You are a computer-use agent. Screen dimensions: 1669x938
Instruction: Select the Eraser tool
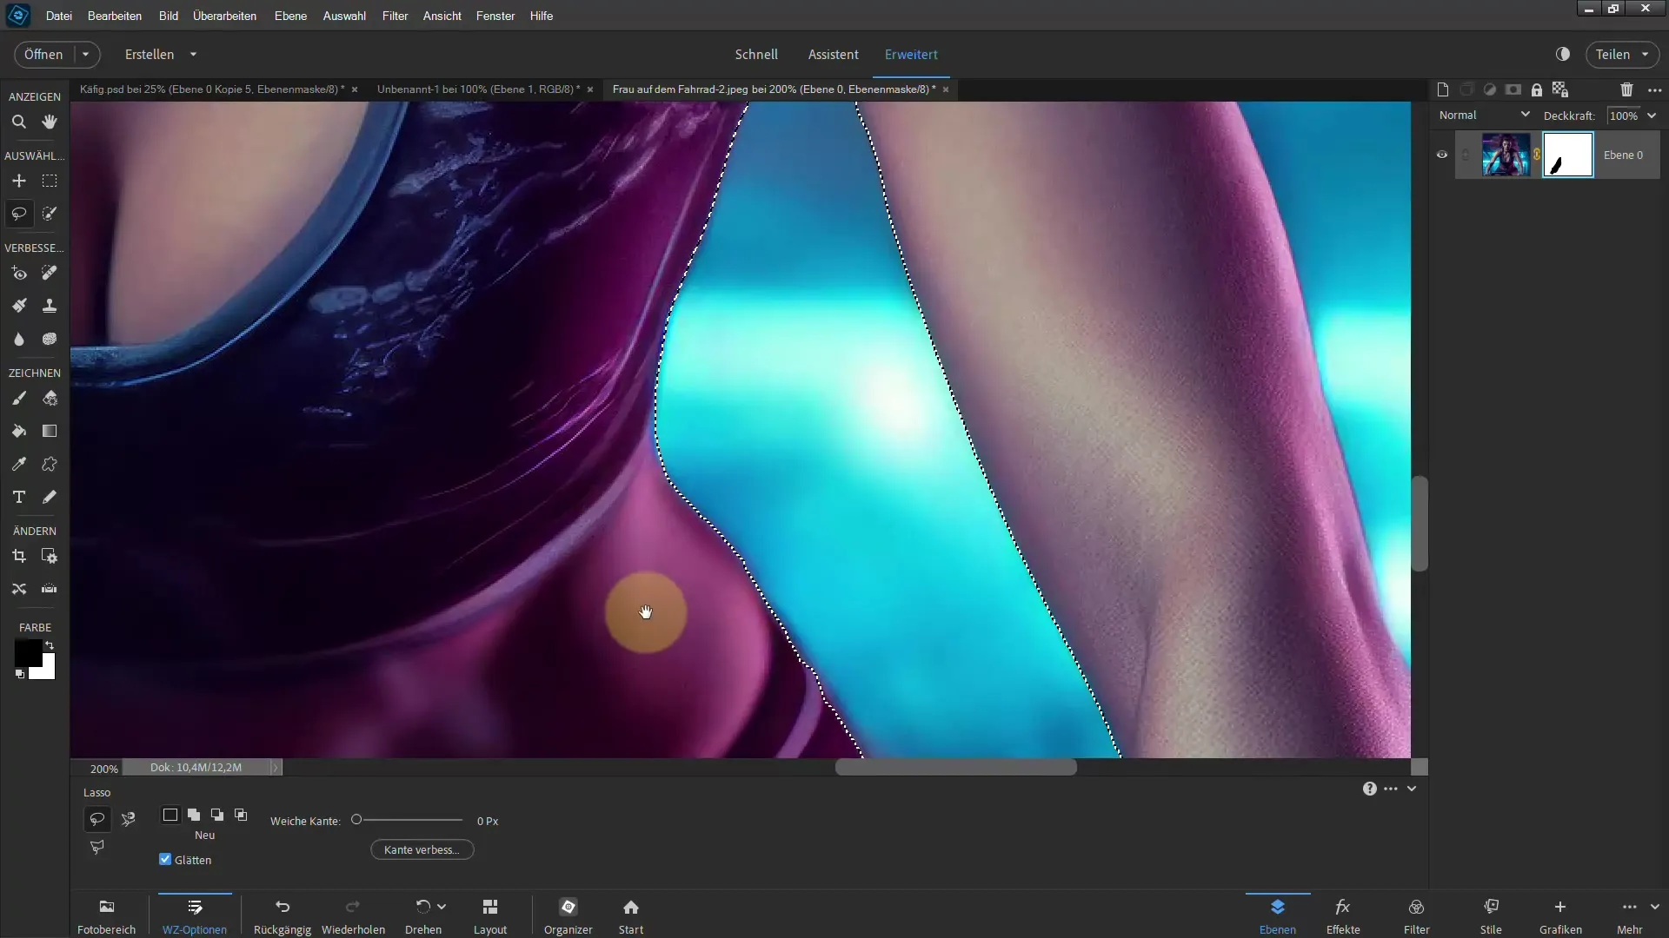(50, 398)
